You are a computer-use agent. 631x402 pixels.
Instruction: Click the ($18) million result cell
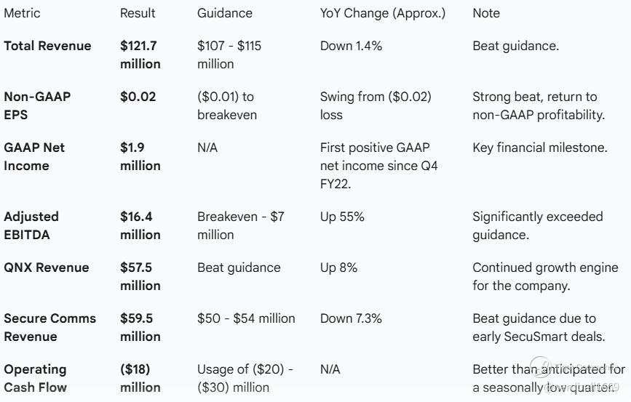pos(140,378)
